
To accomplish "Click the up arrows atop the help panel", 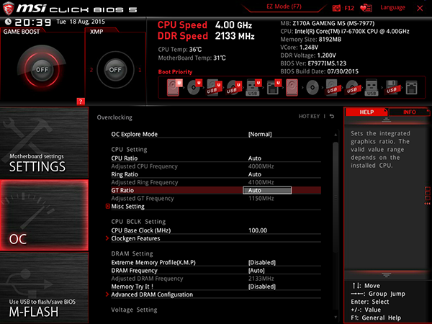I will (x=386, y=120).
